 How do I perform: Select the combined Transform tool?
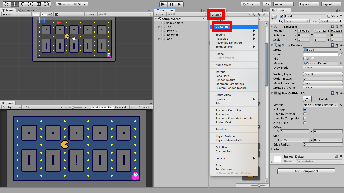(x=47, y=4)
